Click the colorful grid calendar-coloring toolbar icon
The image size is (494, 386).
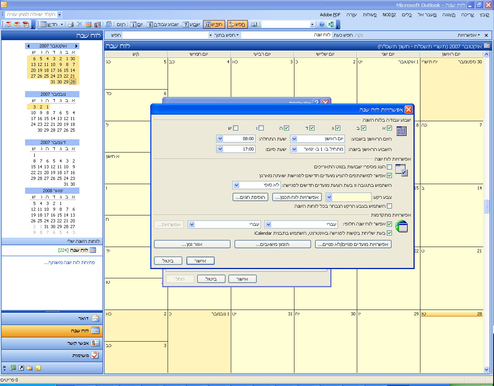(89, 24)
